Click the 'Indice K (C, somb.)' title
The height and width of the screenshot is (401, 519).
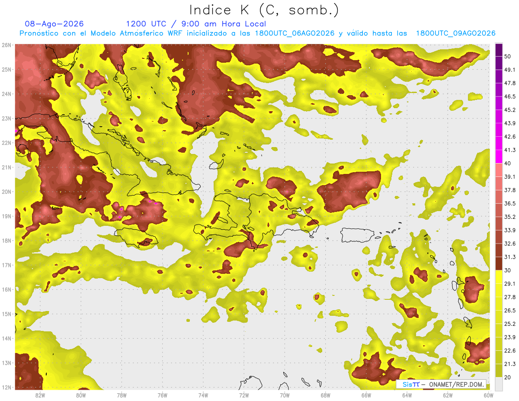tap(264, 10)
